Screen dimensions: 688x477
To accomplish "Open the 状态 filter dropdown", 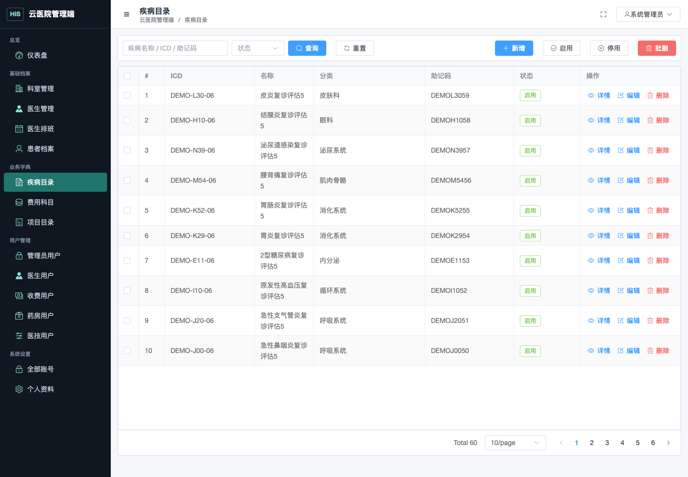I will point(258,48).
